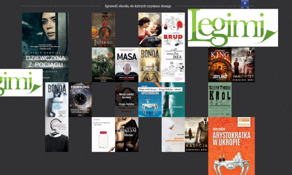292x175 pixels.
Task: Open the Moje córki krowy book tile
Action: tap(127, 100)
